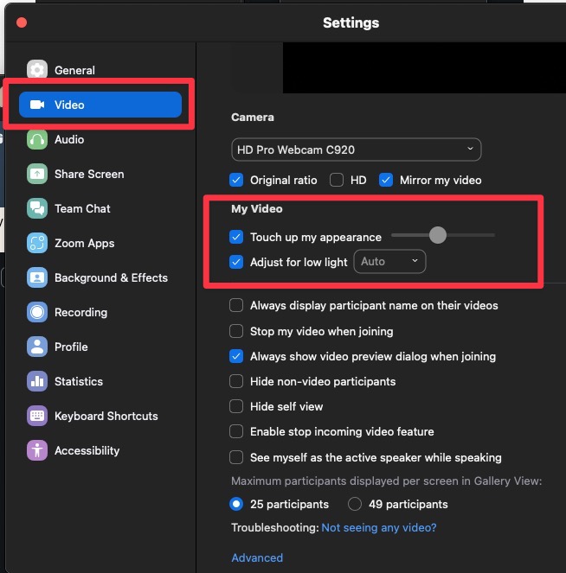Select Profile settings label
This screenshot has width=566, height=573.
pyautogui.click(x=71, y=347)
